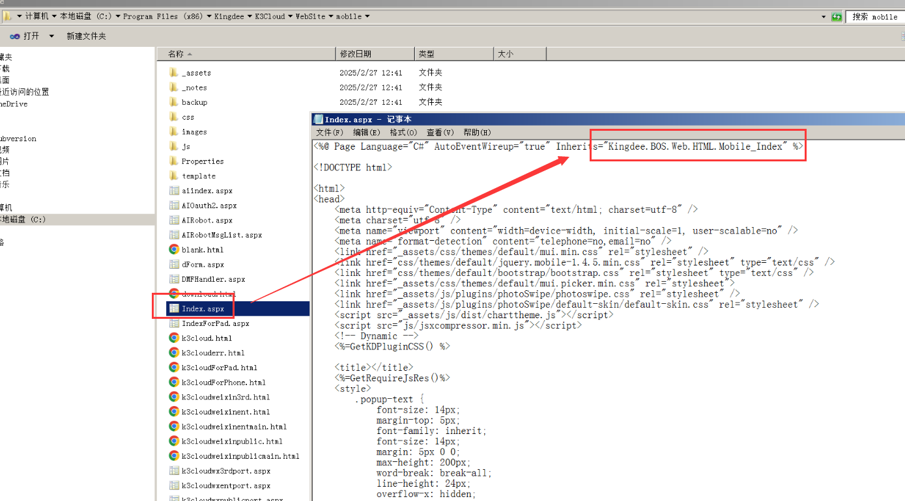
Task: Click the css folder icon
Action: pos(173,117)
